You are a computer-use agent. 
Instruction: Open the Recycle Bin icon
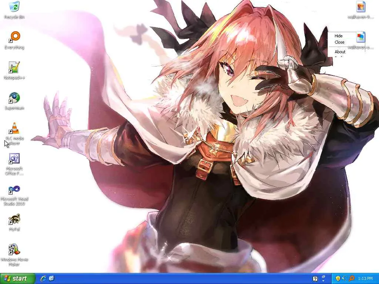[14, 10]
